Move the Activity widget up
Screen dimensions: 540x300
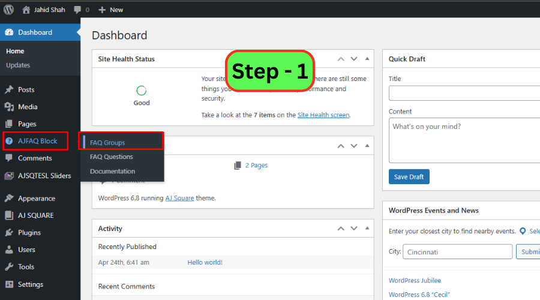pos(341,229)
